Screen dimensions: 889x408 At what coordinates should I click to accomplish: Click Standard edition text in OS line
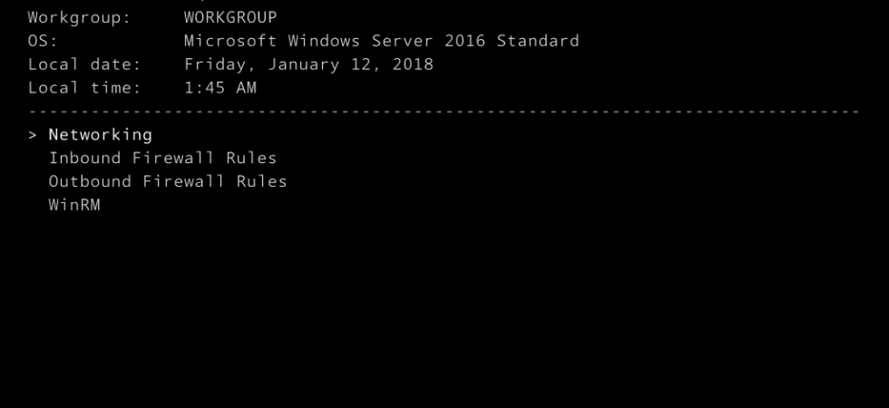point(537,42)
